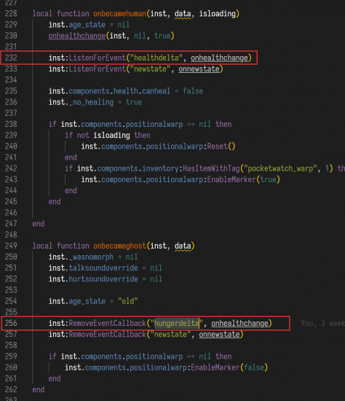Click the "old" string on line 254
This screenshot has height=401, width=345.
coord(127,301)
